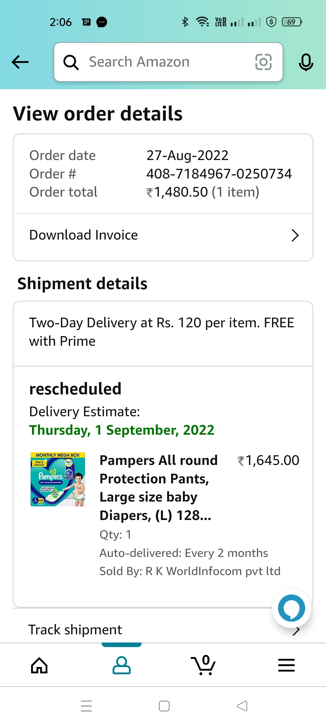Open the hamburger menu icon
The width and height of the screenshot is (326, 726).
pyautogui.click(x=286, y=665)
